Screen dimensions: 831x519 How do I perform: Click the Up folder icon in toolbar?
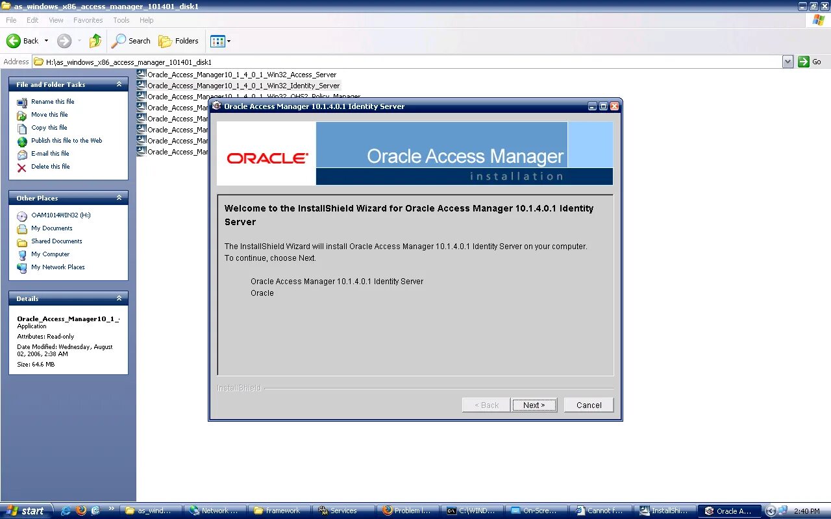(x=95, y=41)
